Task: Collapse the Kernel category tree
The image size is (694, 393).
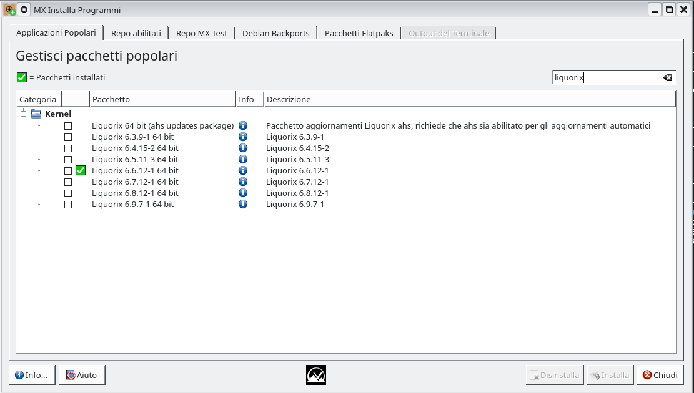Action: click(x=24, y=114)
